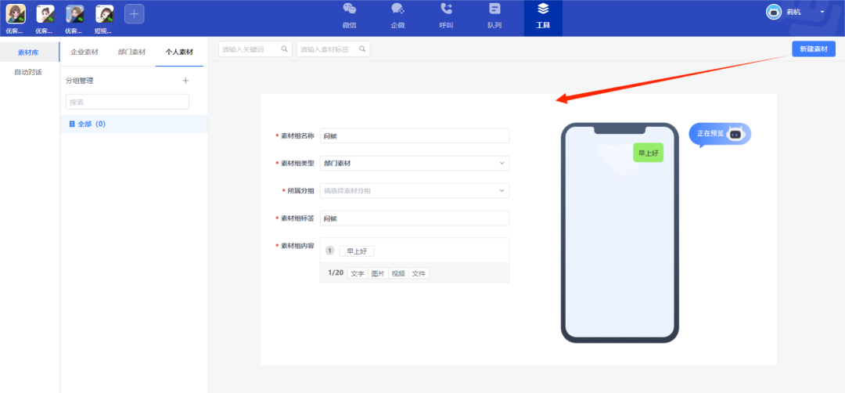Open 自动对话 in the left sidebar
The image size is (845, 393).
pyautogui.click(x=28, y=72)
